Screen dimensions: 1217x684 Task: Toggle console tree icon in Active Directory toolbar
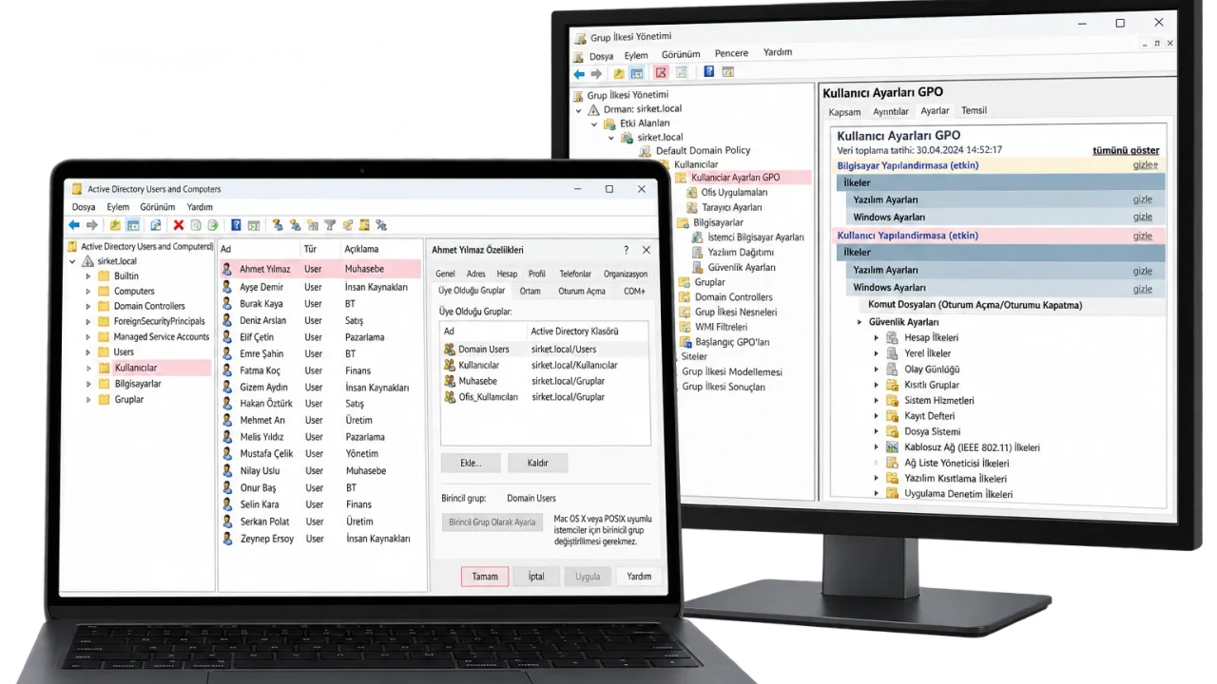click(133, 225)
